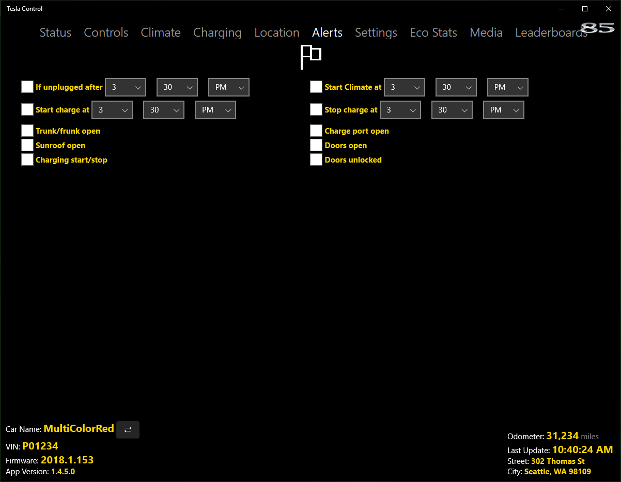Check the Doors open alert
Image resolution: width=621 pixels, height=482 pixels.
(316, 145)
